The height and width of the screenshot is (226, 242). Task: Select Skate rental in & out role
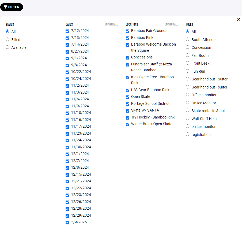tap(188, 110)
